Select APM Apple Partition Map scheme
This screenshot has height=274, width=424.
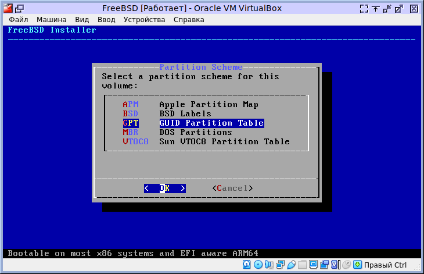tap(191, 104)
